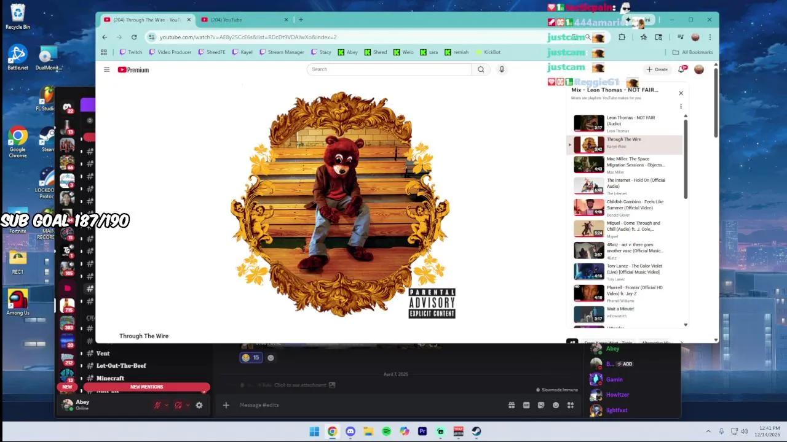787x442 pixels.
Task: Play Mac Miller Space Migration Sessions video
Action: 625,165
